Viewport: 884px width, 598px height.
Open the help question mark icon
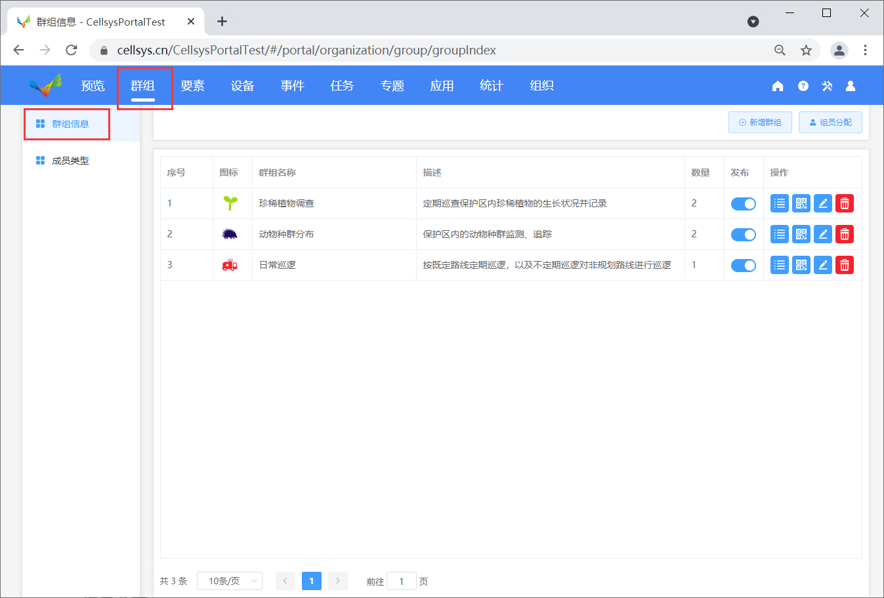pyautogui.click(x=803, y=86)
